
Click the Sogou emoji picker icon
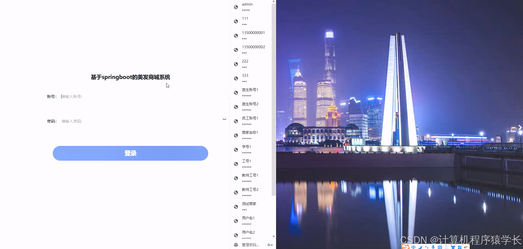pos(466,247)
